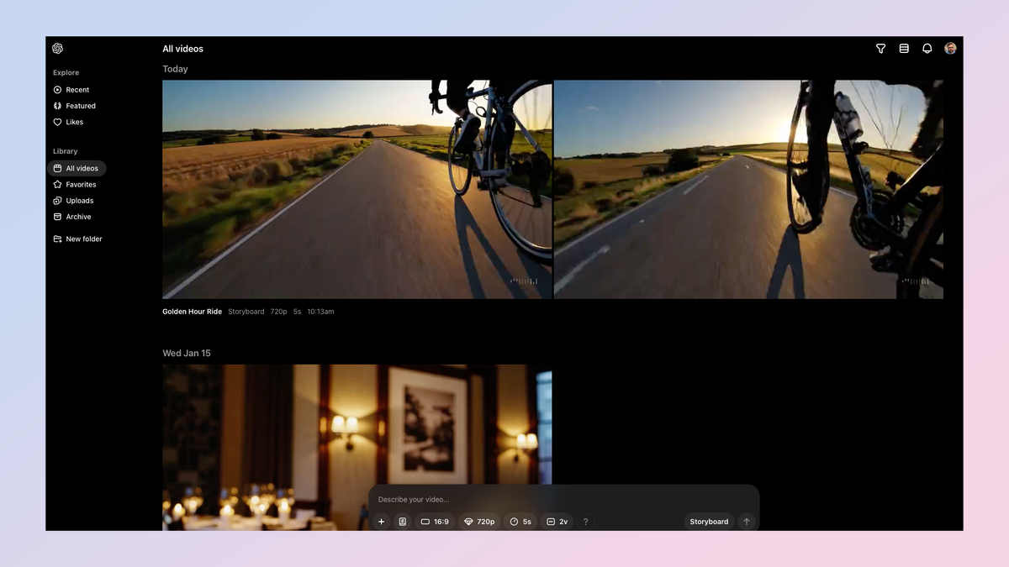This screenshot has width=1009, height=567.
Task: Open the 720p resolution selector
Action: click(479, 521)
